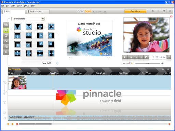Show previous ad with << arrows
175x131 pixels.
pos(70,58)
